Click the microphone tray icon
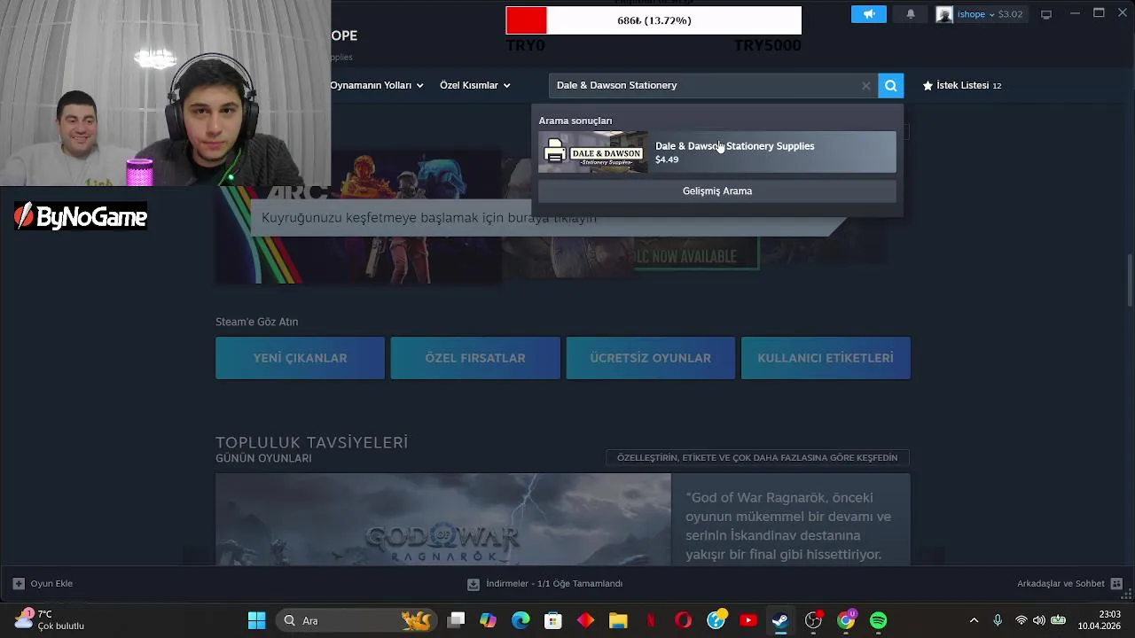The image size is (1135, 638). (998, 620)
